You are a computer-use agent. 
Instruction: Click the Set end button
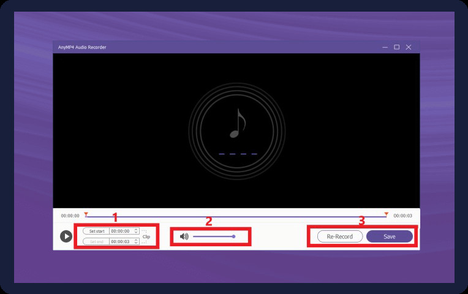pos(96,241)
